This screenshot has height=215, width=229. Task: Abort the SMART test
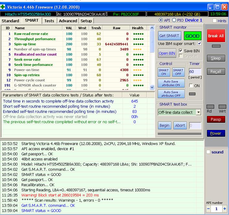coord(180,125)
